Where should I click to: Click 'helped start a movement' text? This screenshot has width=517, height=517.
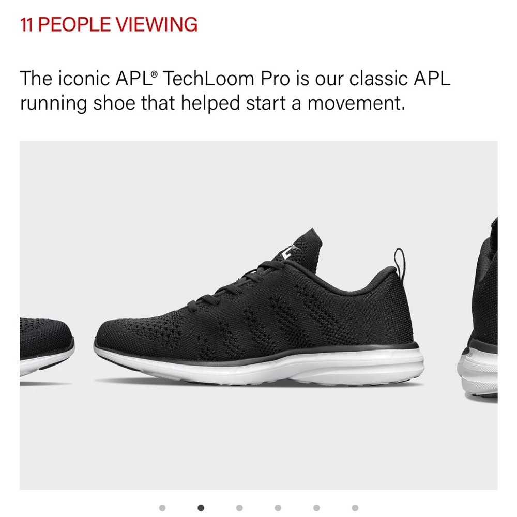pyautogui.click(x=293, y=103)
